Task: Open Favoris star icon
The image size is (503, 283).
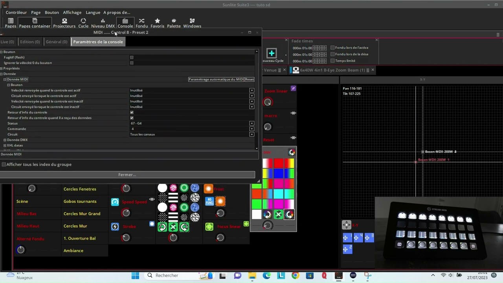Action: click(157, 23)
